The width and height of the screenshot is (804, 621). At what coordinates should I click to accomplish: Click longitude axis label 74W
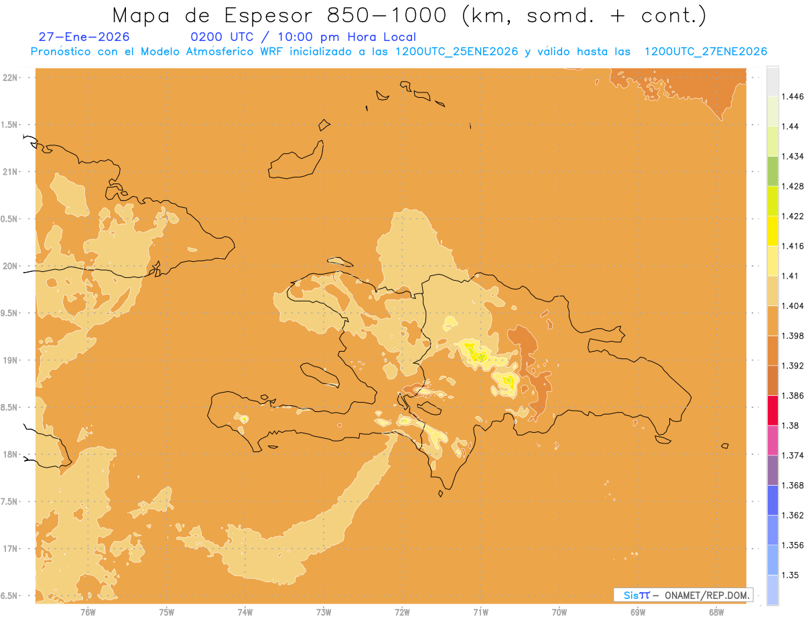point(245,612)
